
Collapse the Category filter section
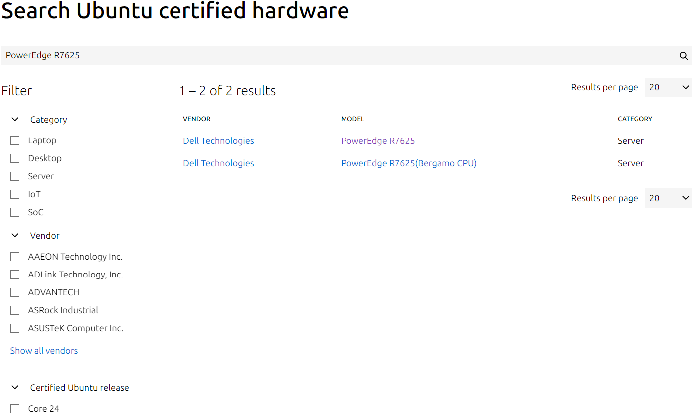click(81, 120)
